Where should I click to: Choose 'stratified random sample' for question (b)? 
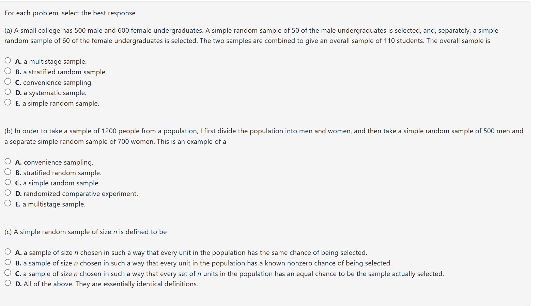(8, 172)
